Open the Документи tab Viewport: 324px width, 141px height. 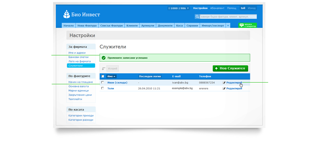coord(165,25)
